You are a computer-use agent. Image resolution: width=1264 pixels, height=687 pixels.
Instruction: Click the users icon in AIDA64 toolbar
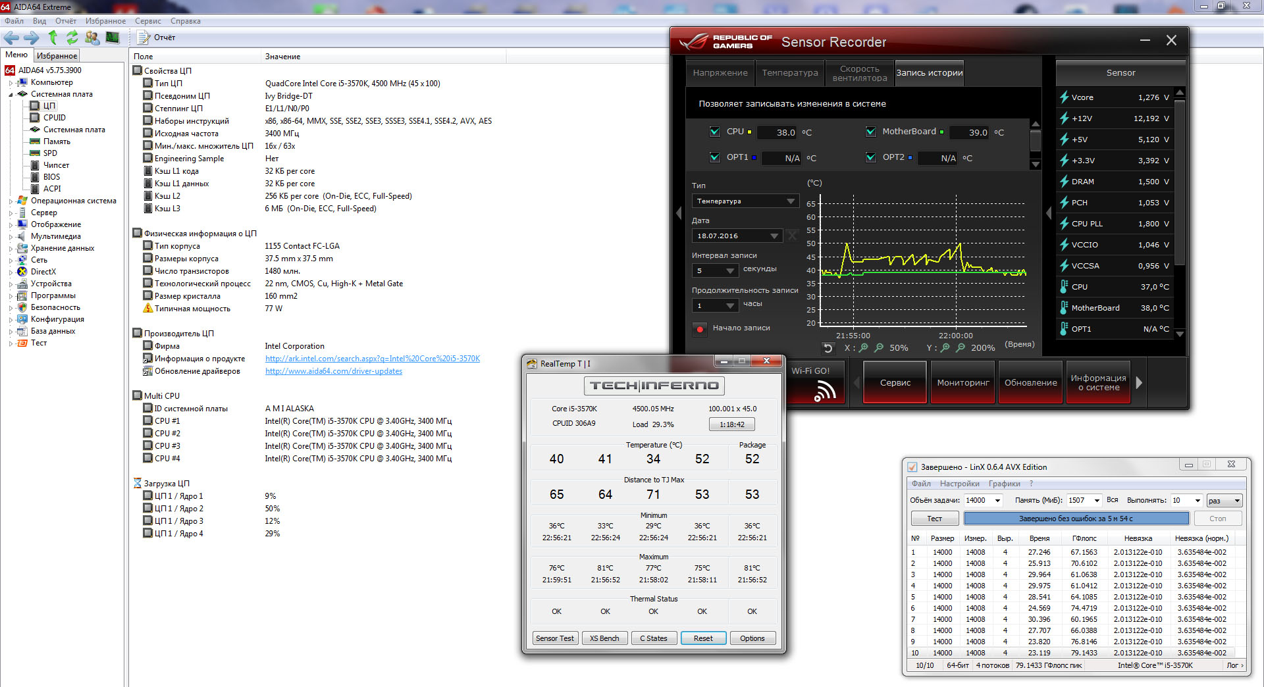[x=92, y=38]
